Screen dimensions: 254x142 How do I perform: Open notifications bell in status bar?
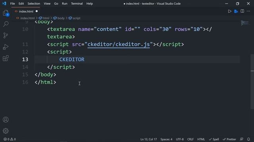click(248, 139)
